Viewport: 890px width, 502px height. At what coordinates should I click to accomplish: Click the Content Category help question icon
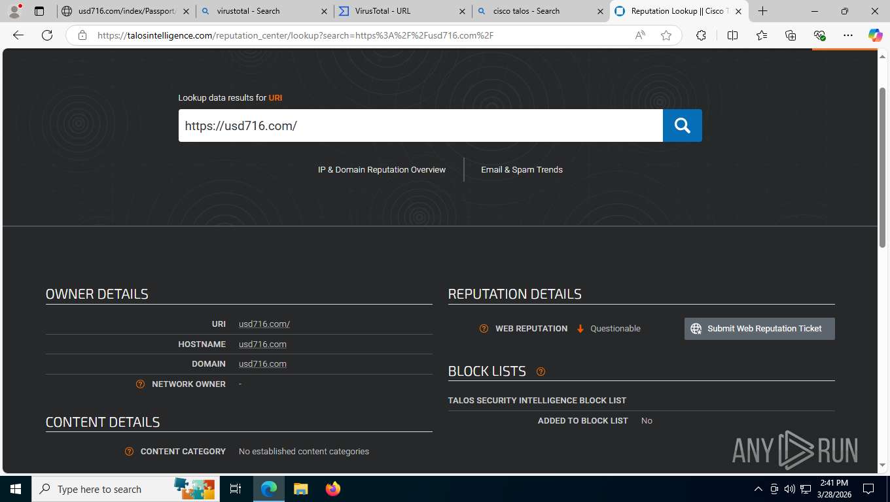pos(129,452)
